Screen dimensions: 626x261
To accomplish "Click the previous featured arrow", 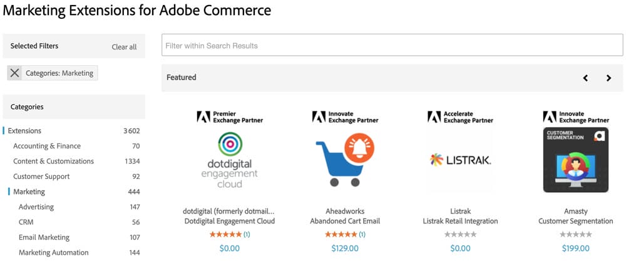I will tap(585, 78).
